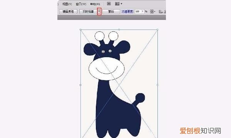The image size is (231, 138).
Task: Click the 蒙版 button
Action: tap(111, 11)
